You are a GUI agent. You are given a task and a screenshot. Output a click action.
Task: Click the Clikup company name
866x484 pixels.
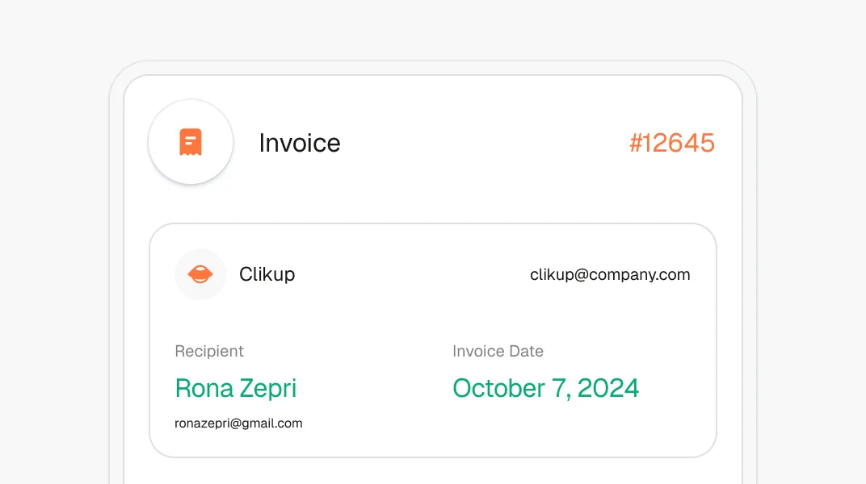point(267,274)
